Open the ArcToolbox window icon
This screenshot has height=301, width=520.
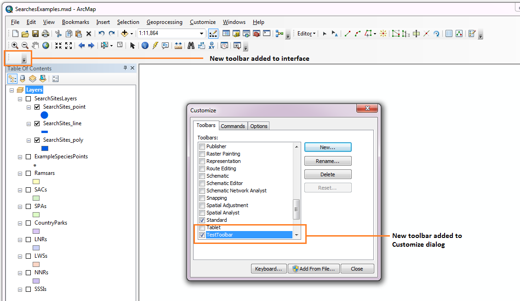[x=257, y=34]
